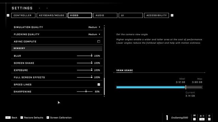Uncheck the Speed Lines checkbox

click(99, 84)
